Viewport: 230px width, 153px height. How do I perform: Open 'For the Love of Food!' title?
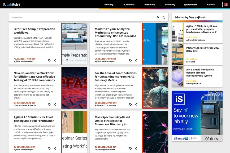click(x=116, y=76)
